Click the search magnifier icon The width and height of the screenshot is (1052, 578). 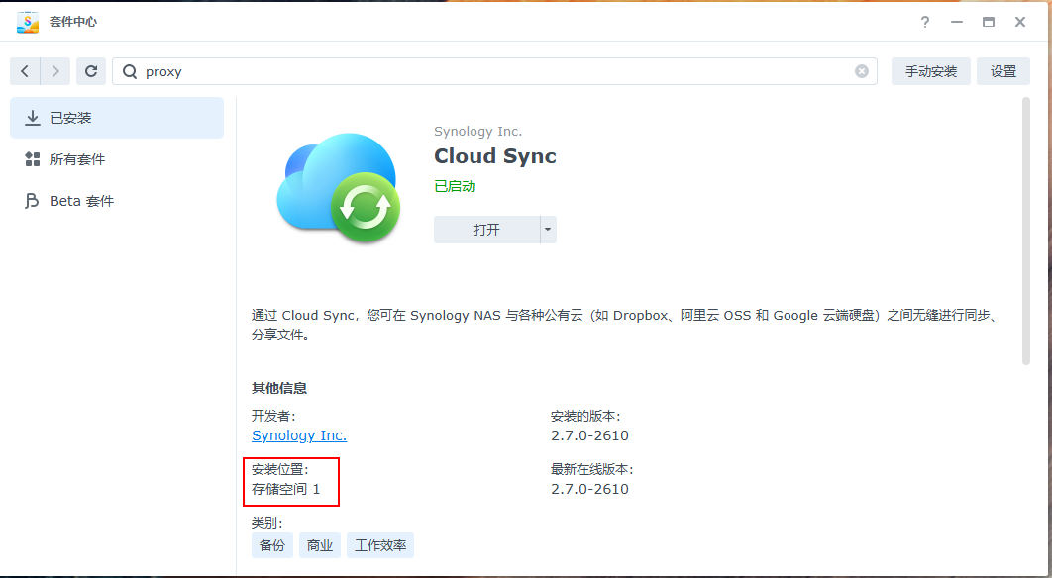[x=130, y=71]
